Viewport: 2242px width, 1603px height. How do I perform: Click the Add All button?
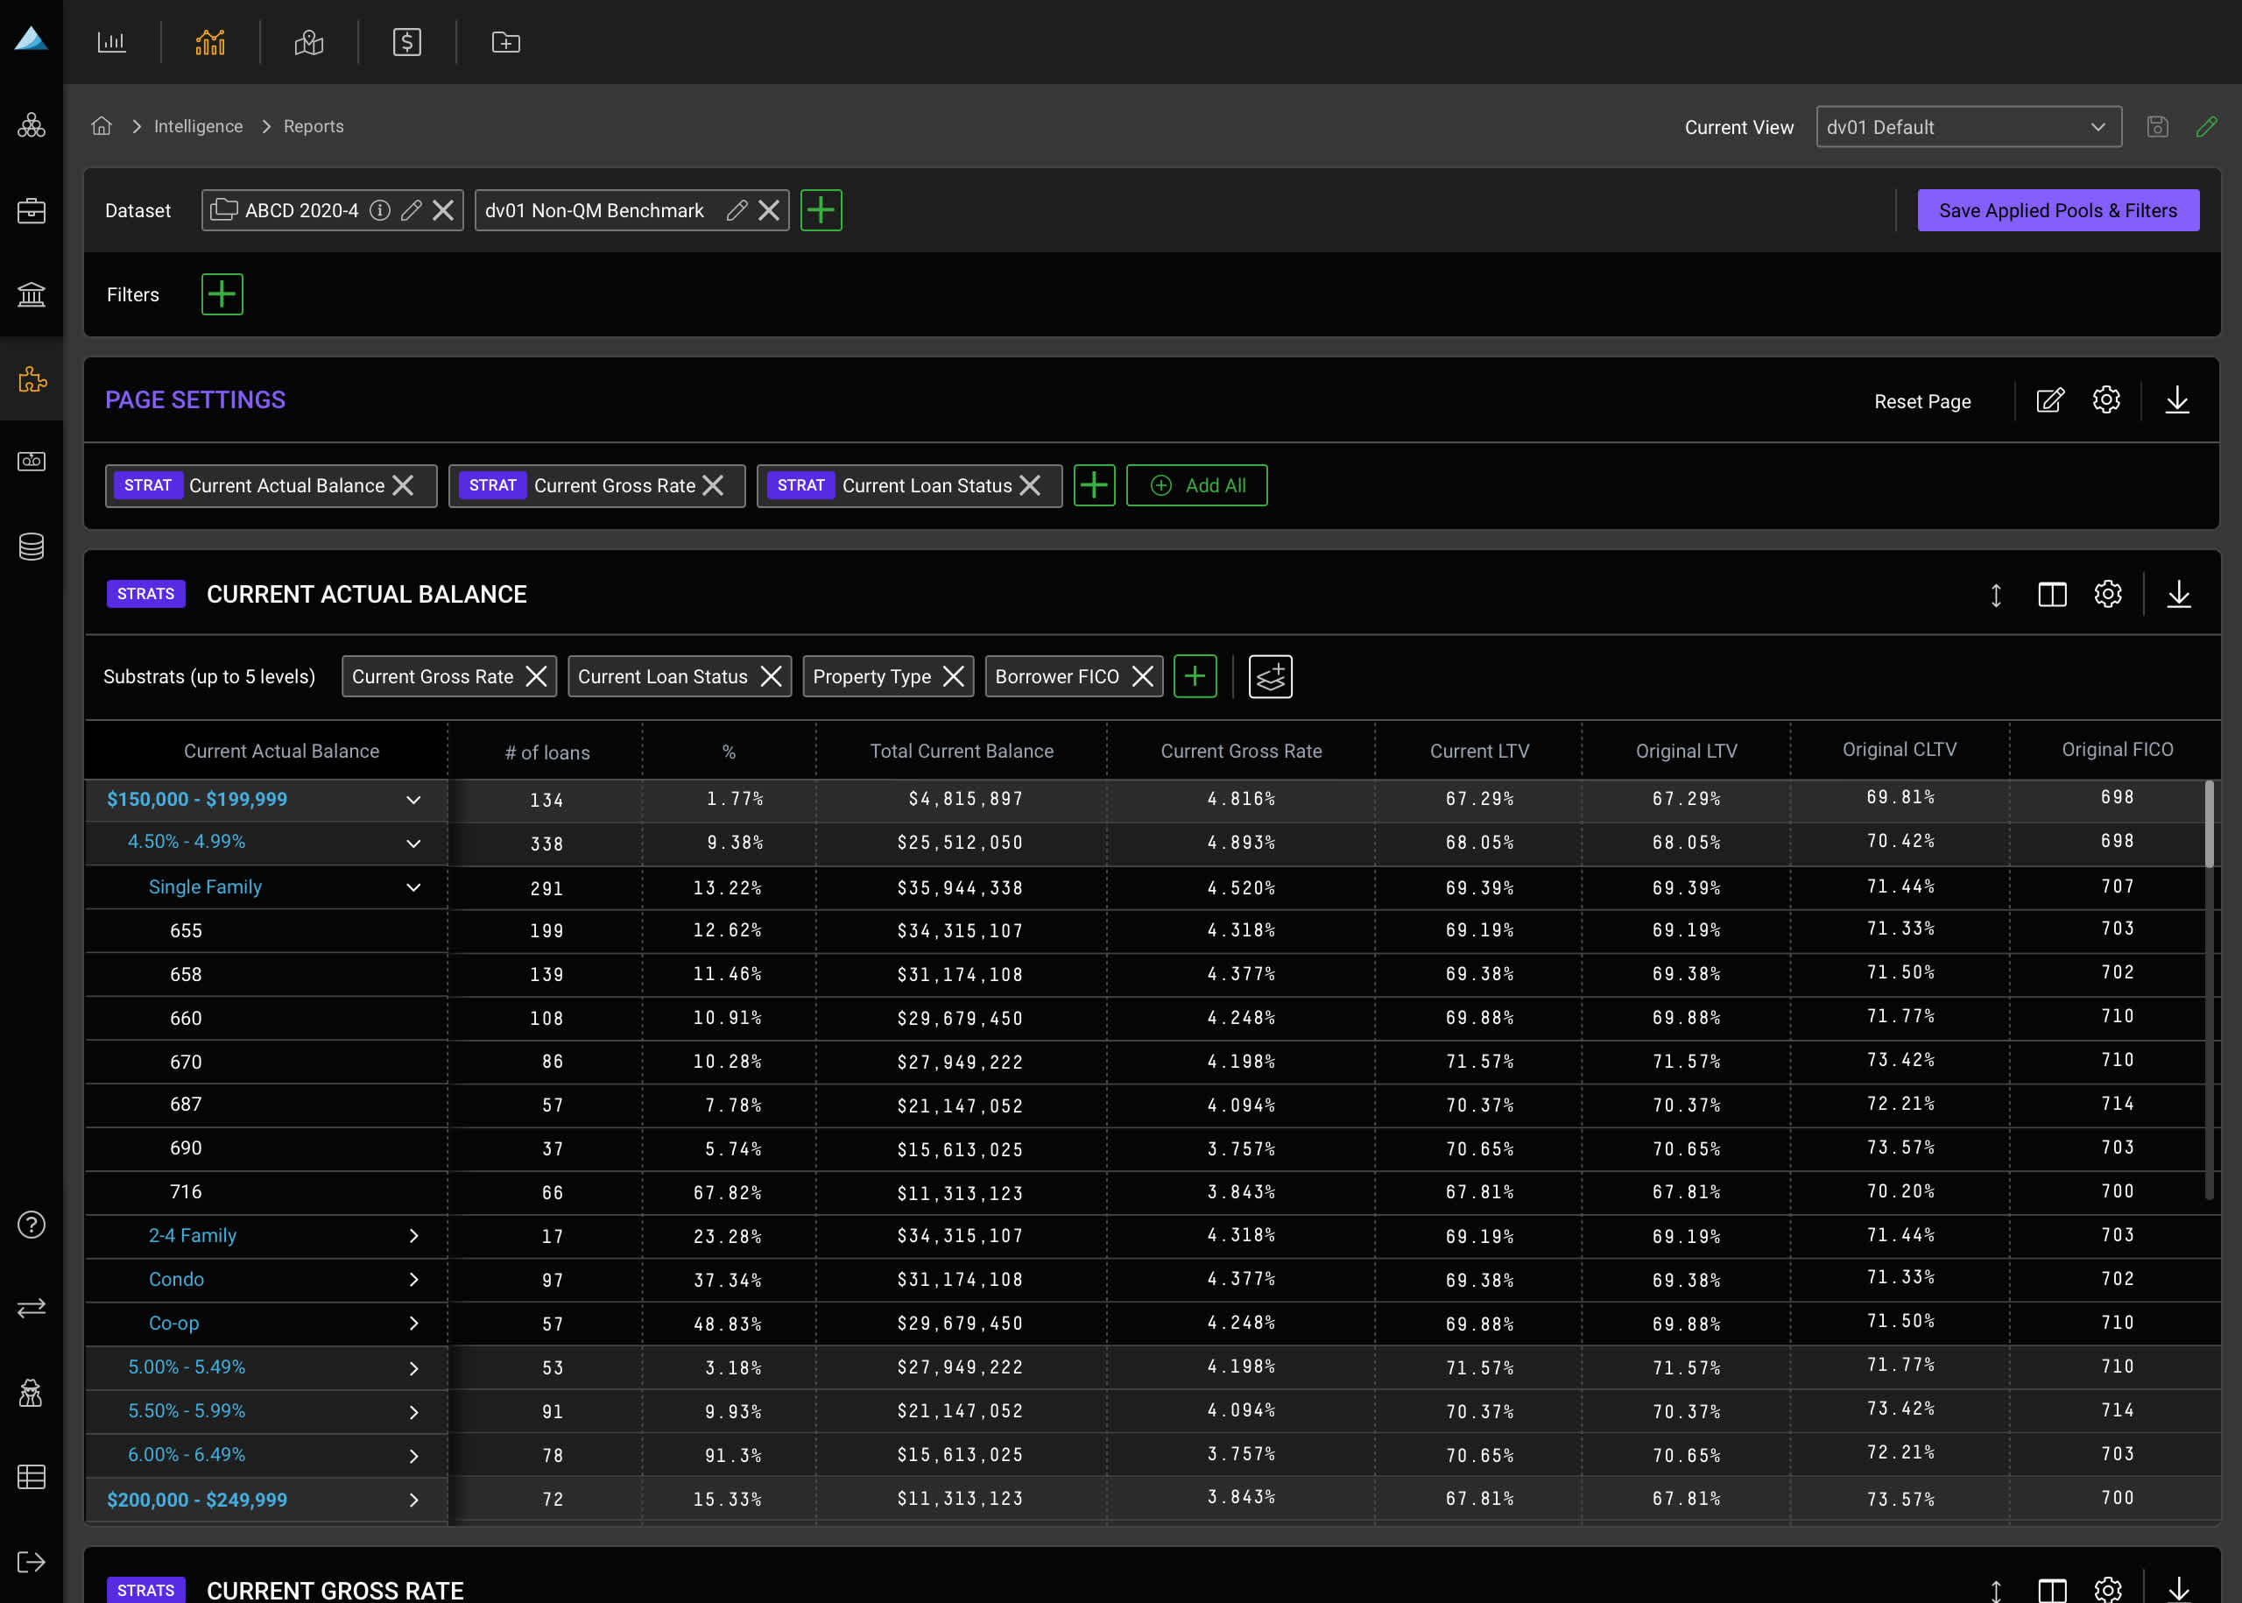[x=1196, y=485]
